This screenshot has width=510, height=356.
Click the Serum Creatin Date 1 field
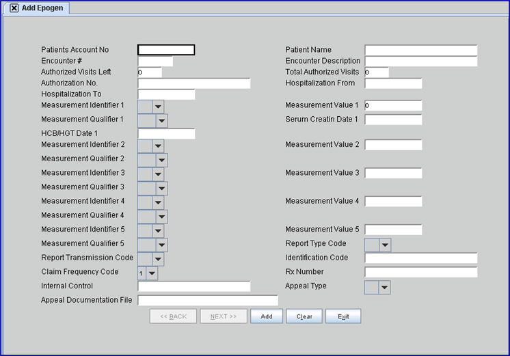(x=393, y=120)
